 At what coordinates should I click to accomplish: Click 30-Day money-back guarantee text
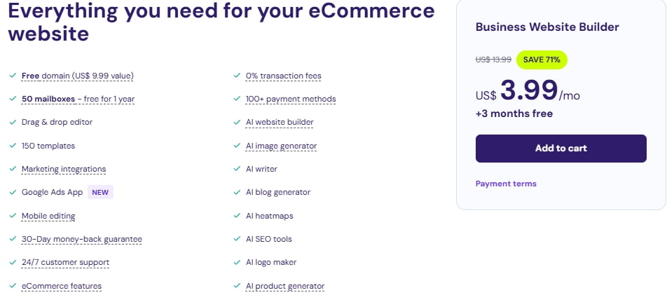[x=81, y=239]
